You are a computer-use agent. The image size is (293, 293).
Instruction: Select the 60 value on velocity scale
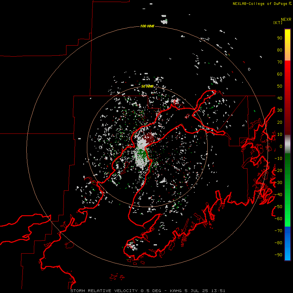click(x=280, y=74)
